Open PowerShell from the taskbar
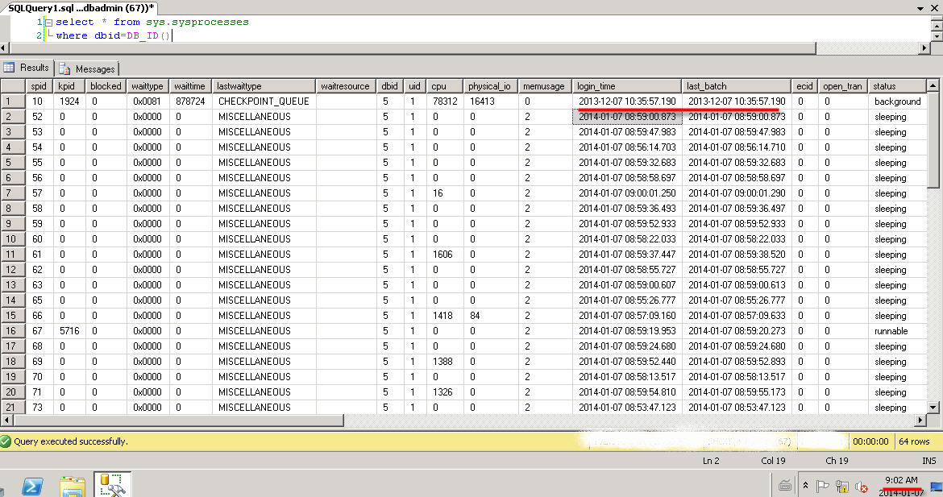The image size is (943, 497). 32,486
